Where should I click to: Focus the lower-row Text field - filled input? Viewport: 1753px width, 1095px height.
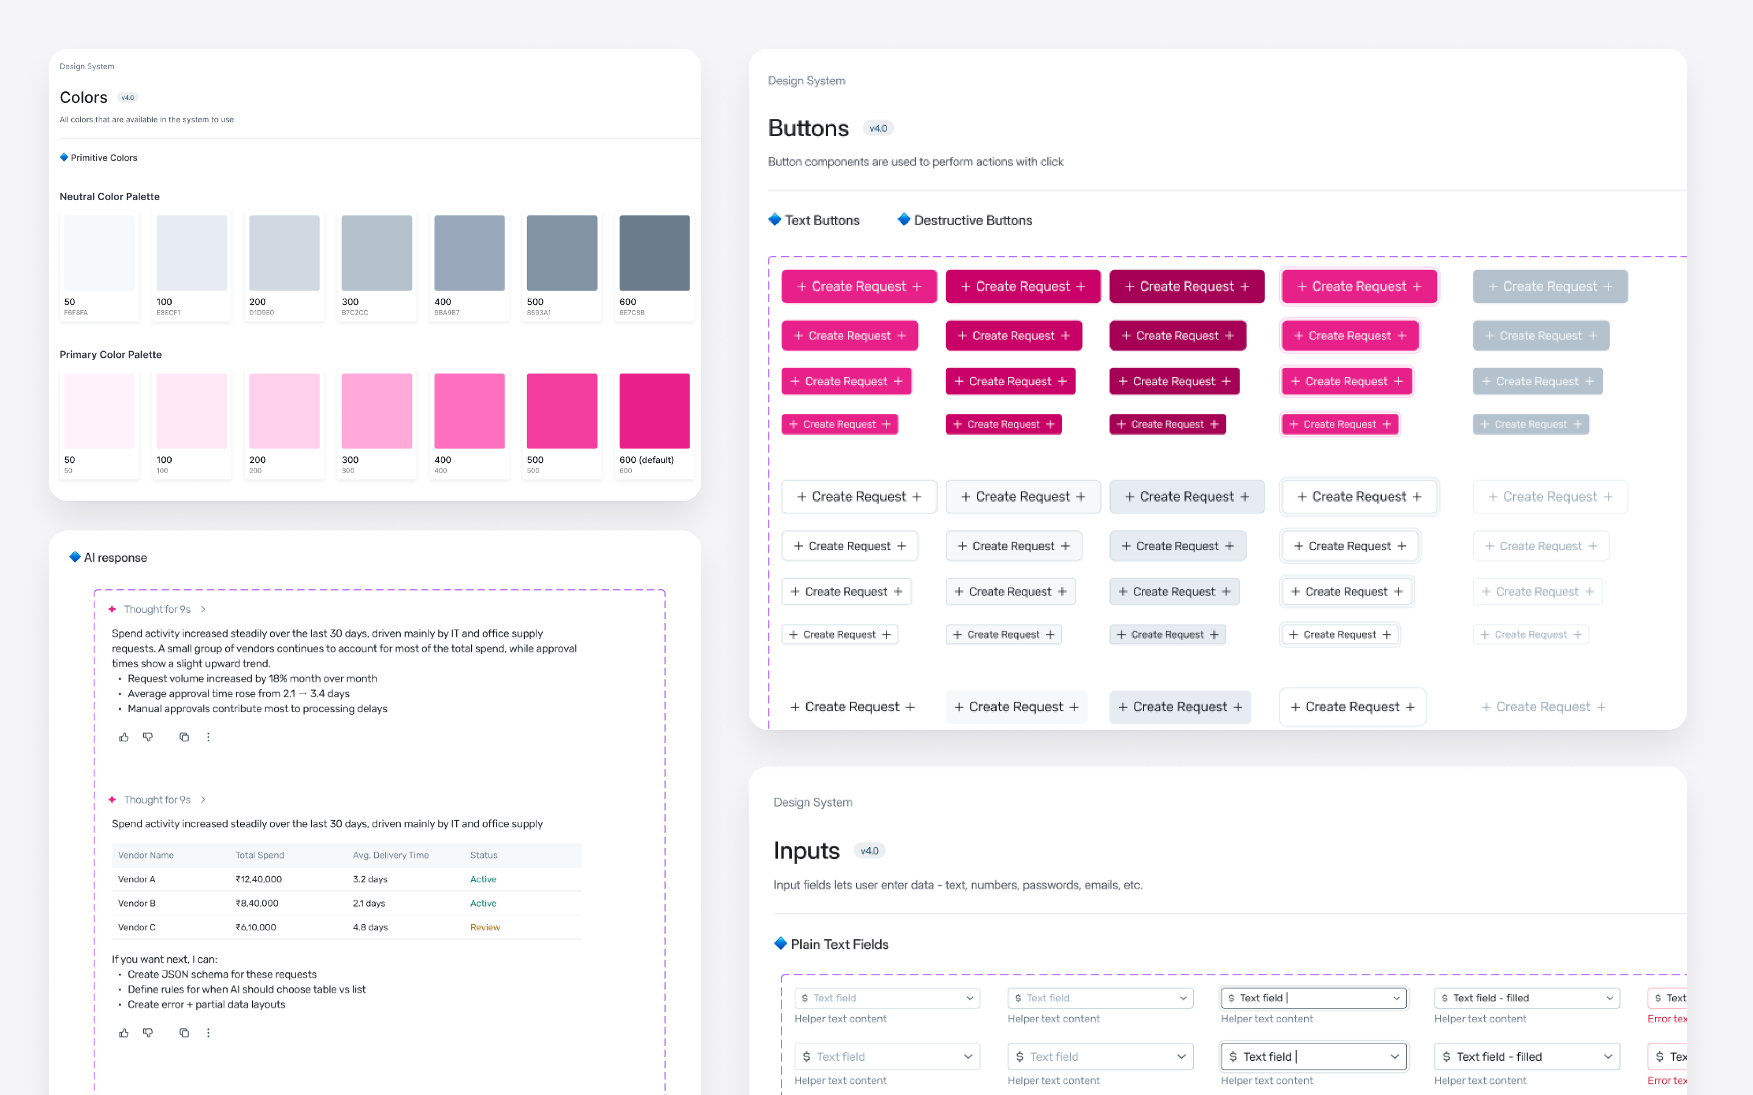(1527, 1056)
